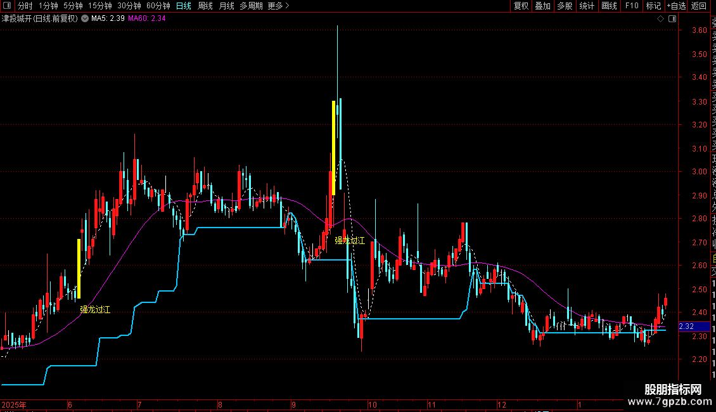Click the 津投城开(日线.前复权) chart title
Screen dimensions: 716x412
click(x=40, y=18)
